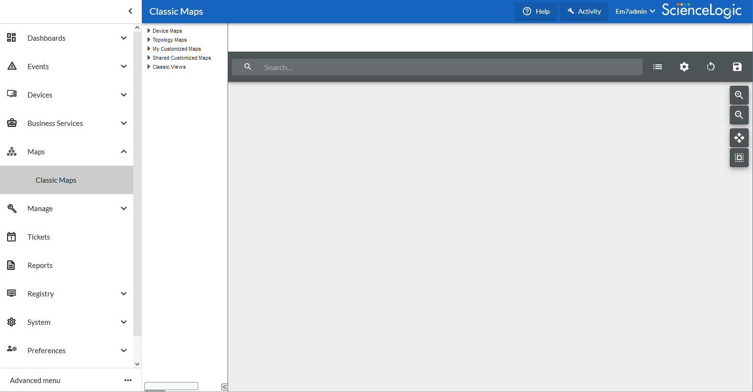
Task: Click the list view icon in toolbar
Action: pos(657,67)
